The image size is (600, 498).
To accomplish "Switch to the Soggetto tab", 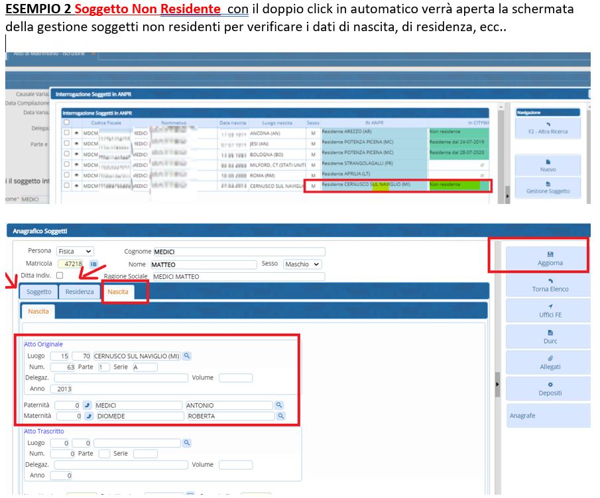I will tap(39, 292).
